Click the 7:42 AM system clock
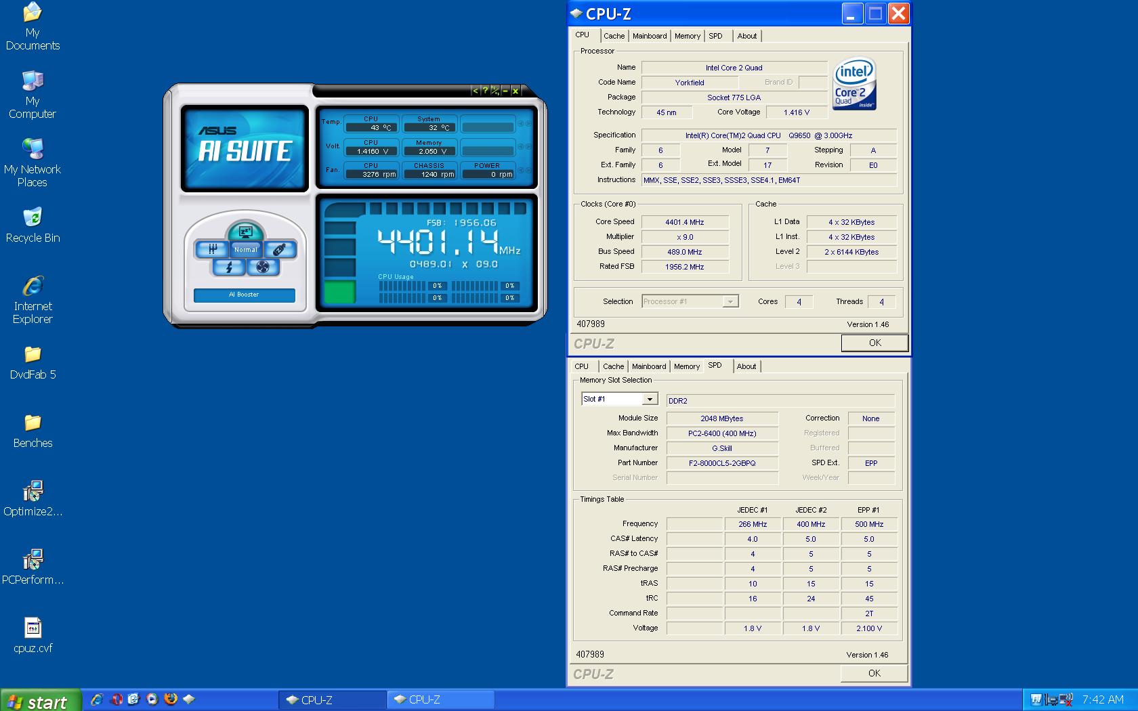The height and width of the screenshot is (711, 1138). point(1103,700)
